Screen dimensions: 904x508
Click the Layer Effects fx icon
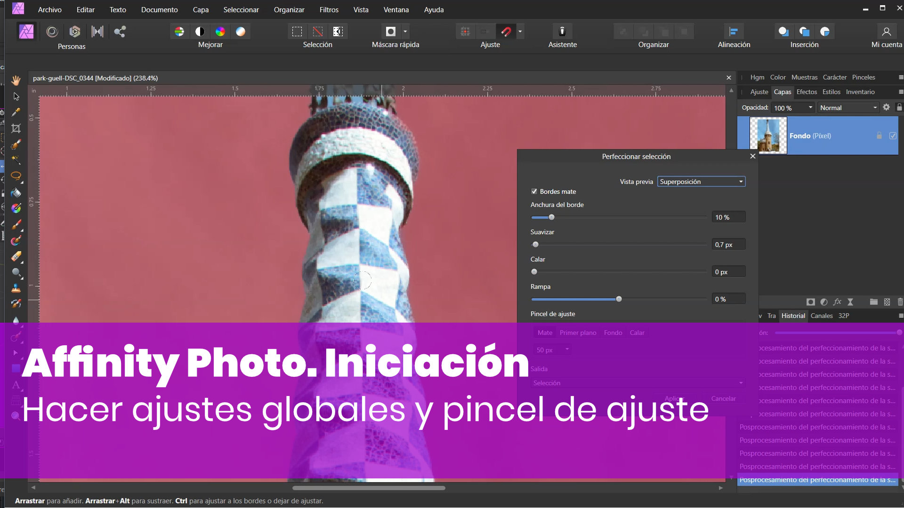pos(837,302)
